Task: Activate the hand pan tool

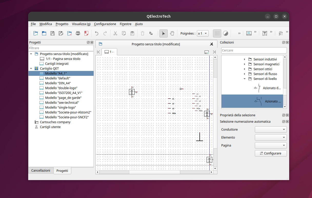Action: coord(172,33)
